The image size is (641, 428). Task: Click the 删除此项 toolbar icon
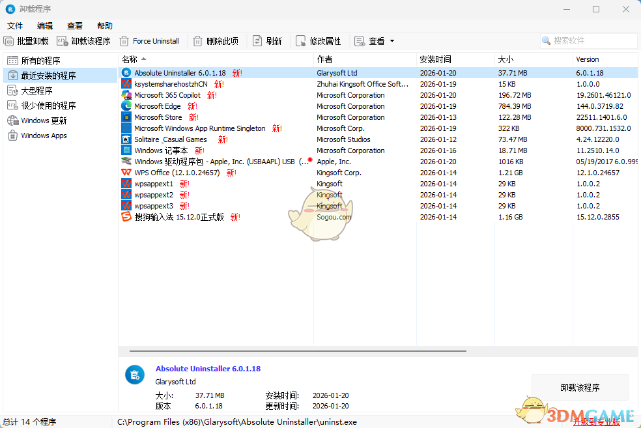click(x=197, y=40)
